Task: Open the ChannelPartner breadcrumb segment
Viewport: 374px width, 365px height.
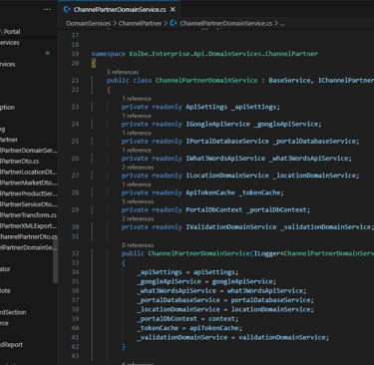Action: [140, 24]
